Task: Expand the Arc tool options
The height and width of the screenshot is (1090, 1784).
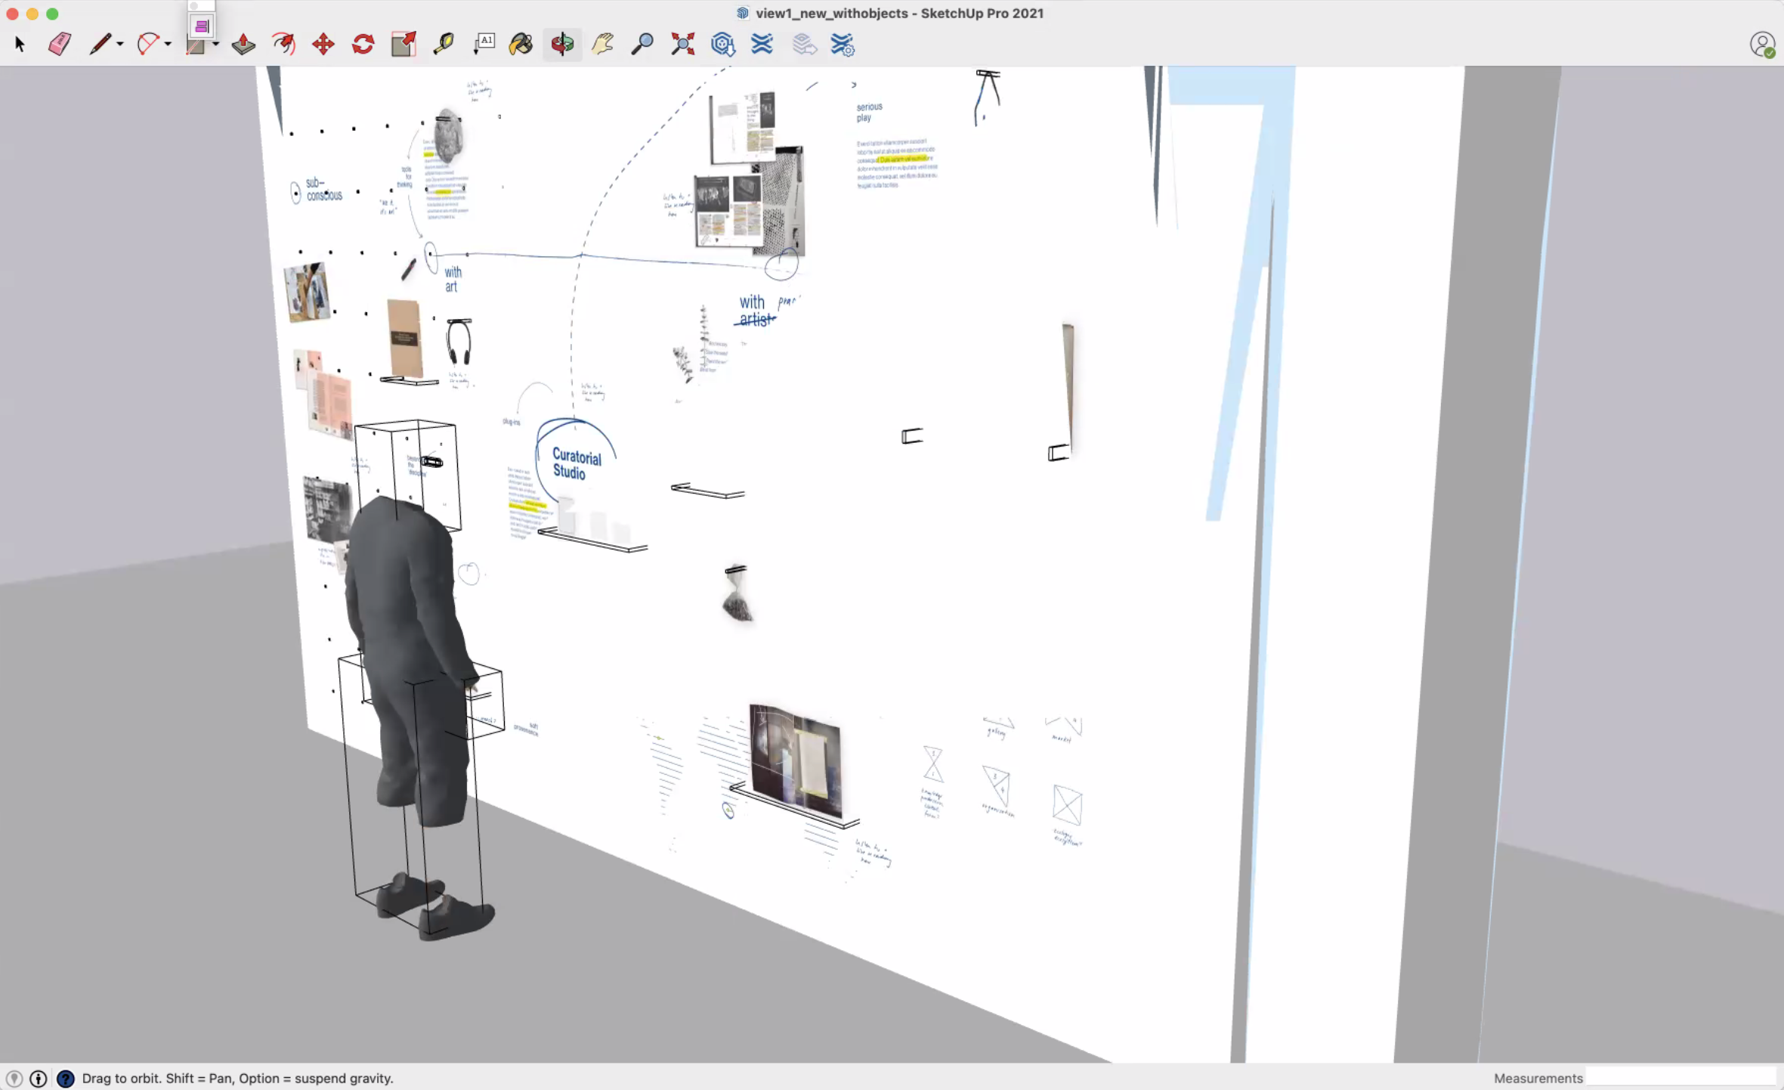Action: pyautogui.click(x=168, y=44)
